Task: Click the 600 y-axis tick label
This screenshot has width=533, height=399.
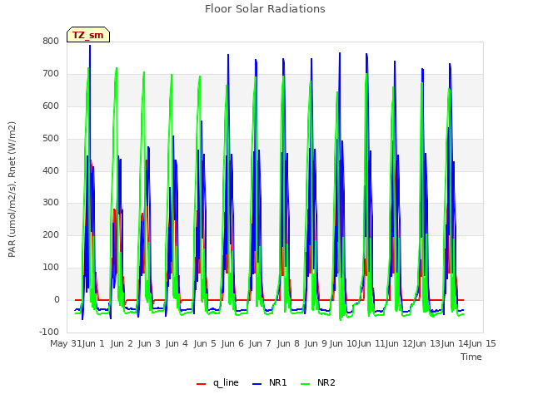Action: point(51,106)
